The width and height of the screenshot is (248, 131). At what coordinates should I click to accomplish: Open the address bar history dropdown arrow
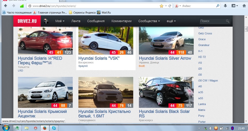pyautogui.click(x=166, y=6)
